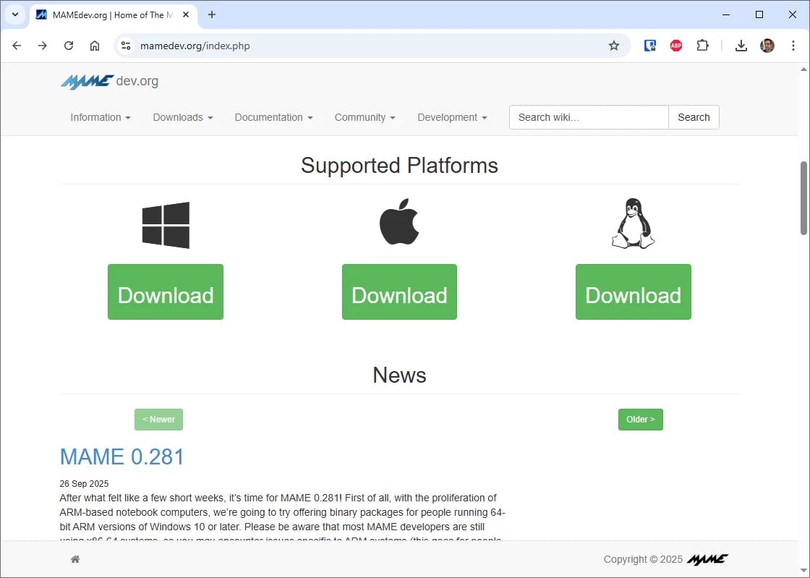Screen dimensions: 810x578
Task: View site information icon in address bar
Action: coord(126,46)
